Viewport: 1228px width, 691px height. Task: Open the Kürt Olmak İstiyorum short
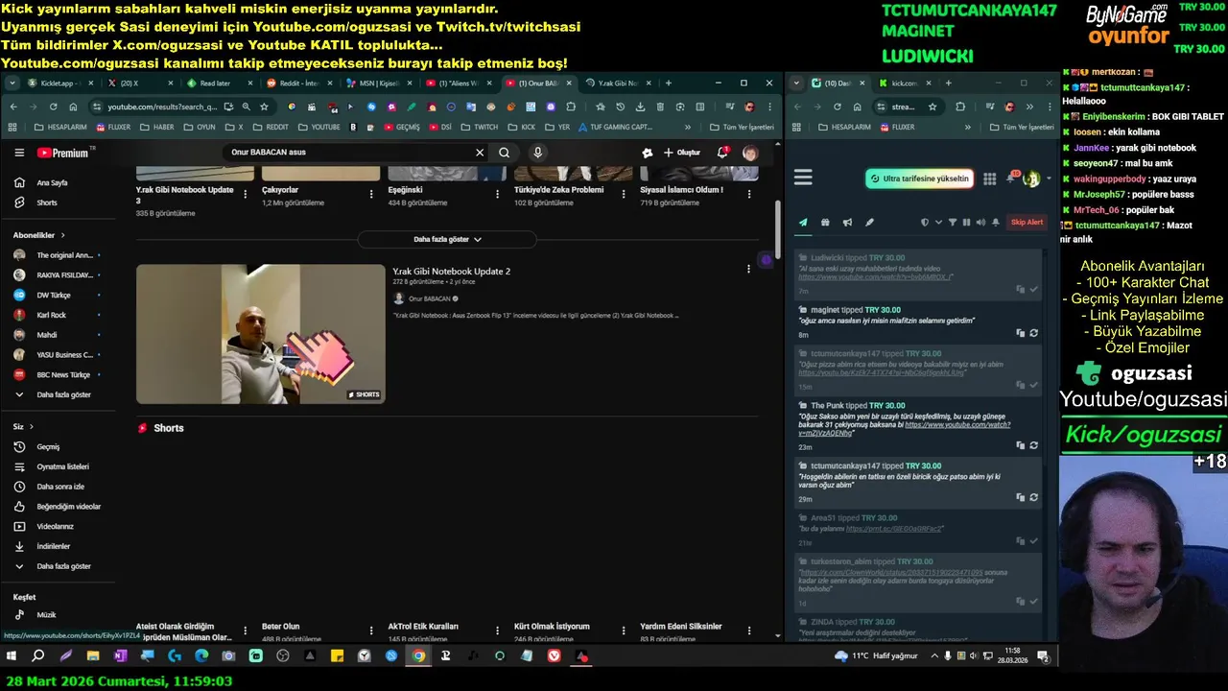552,627
